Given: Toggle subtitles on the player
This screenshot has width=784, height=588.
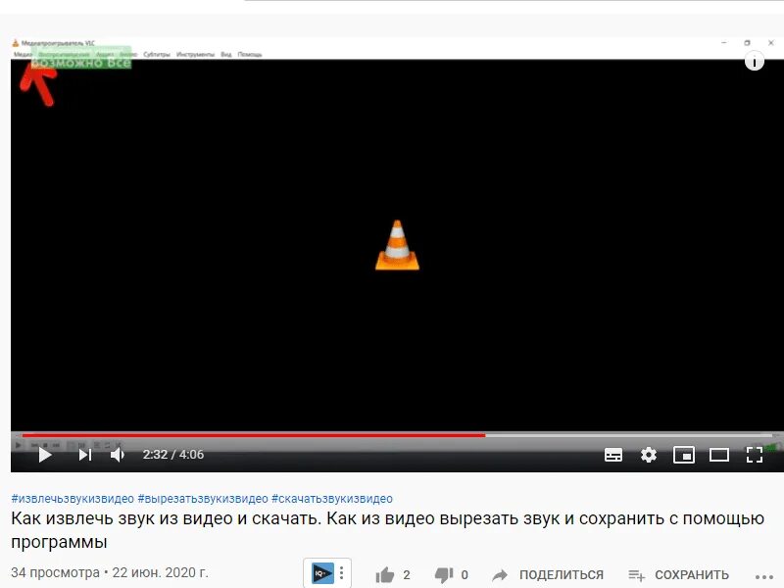Looking at the screenshot, I should tap(613, 455).
